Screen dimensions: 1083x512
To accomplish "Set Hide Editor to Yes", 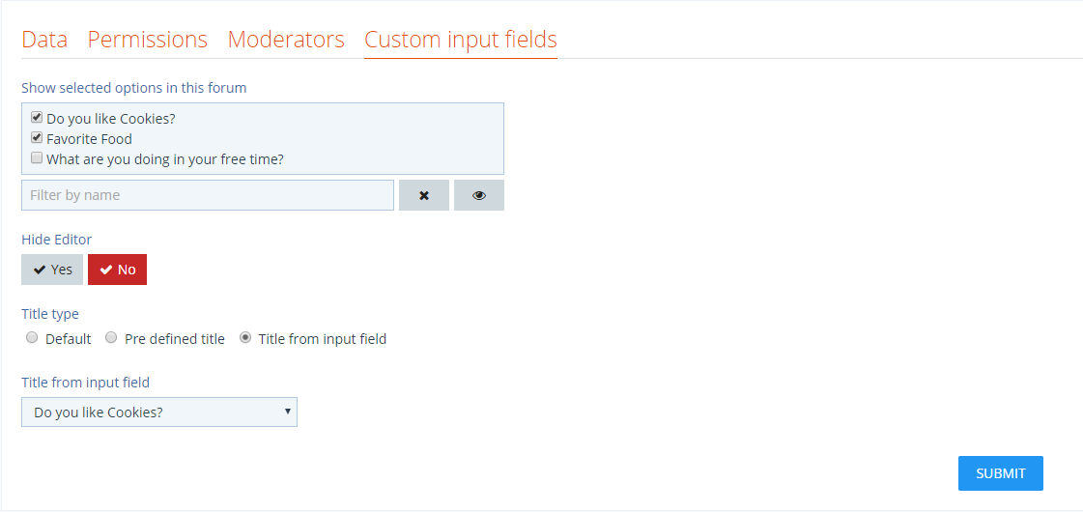I will [x=52, y=270].
